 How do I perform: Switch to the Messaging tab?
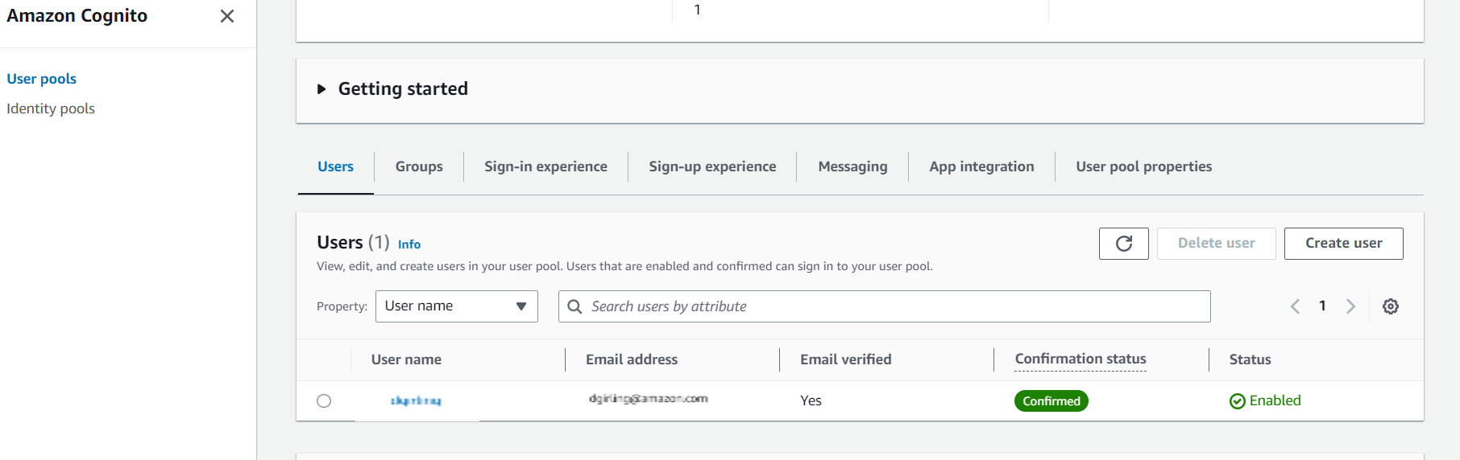point(852,166)
